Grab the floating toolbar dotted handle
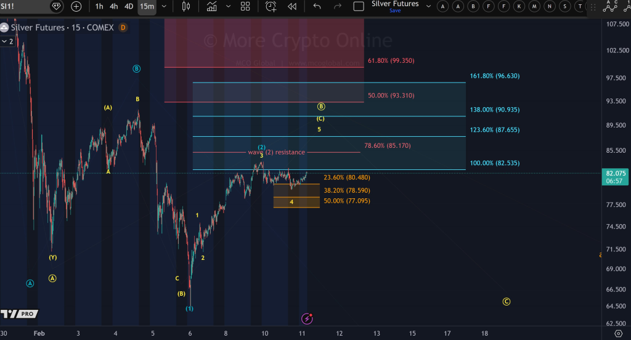631x340 pixels. click(x=593, y=7)
